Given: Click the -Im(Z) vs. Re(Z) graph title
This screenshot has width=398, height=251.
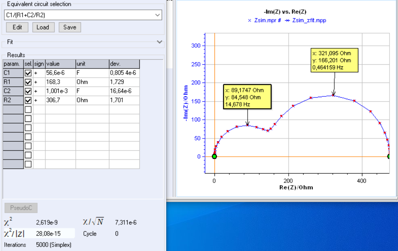Looking at the screenshot, I should point(285,12).
